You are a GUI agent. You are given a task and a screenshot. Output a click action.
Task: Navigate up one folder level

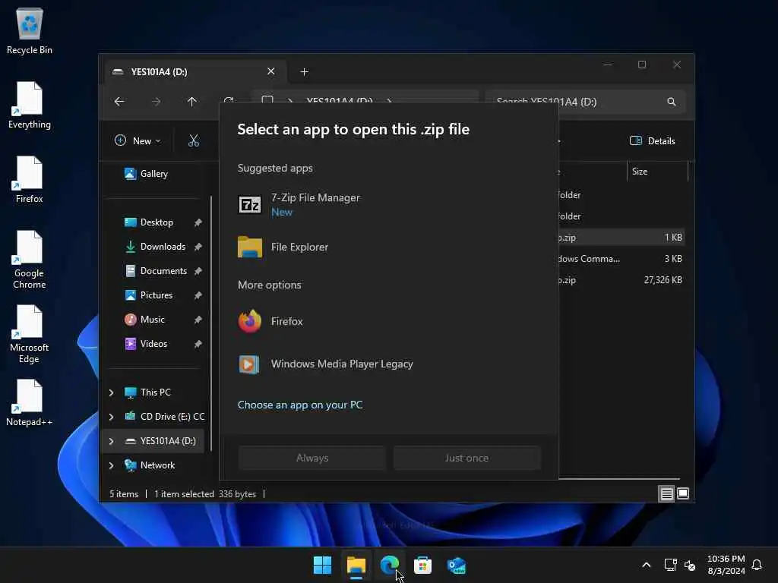[192, 102]
